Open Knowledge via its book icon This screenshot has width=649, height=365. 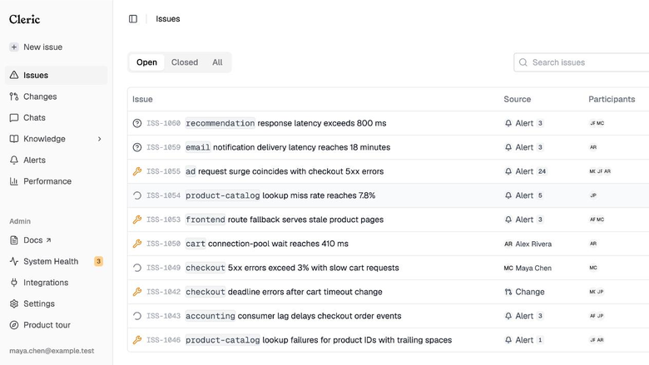(x=14, y=139)
